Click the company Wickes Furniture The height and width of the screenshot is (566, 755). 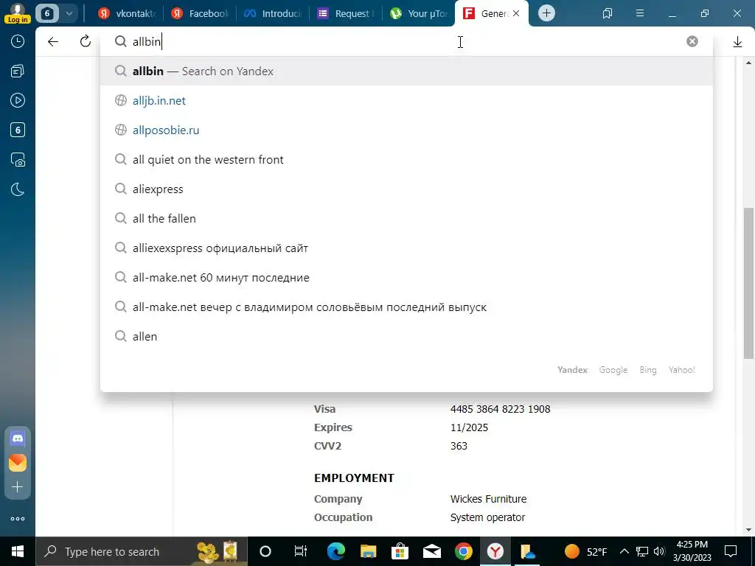488,499
